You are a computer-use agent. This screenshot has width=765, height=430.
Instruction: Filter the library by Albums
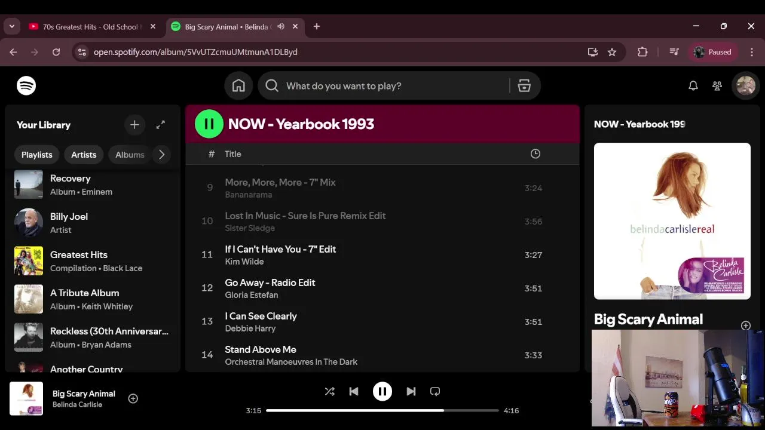(x=130, y=155)
